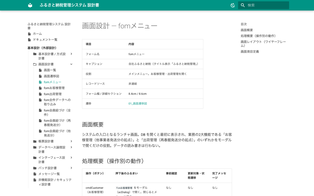Jump to 画面概要 in table of contents
This screenshot has width=314, height=196.
[247, 30]
